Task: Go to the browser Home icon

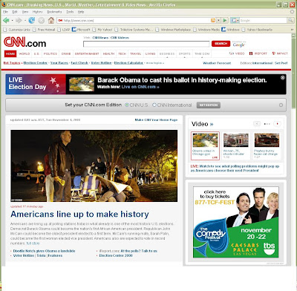Action: tap(51, 20)
